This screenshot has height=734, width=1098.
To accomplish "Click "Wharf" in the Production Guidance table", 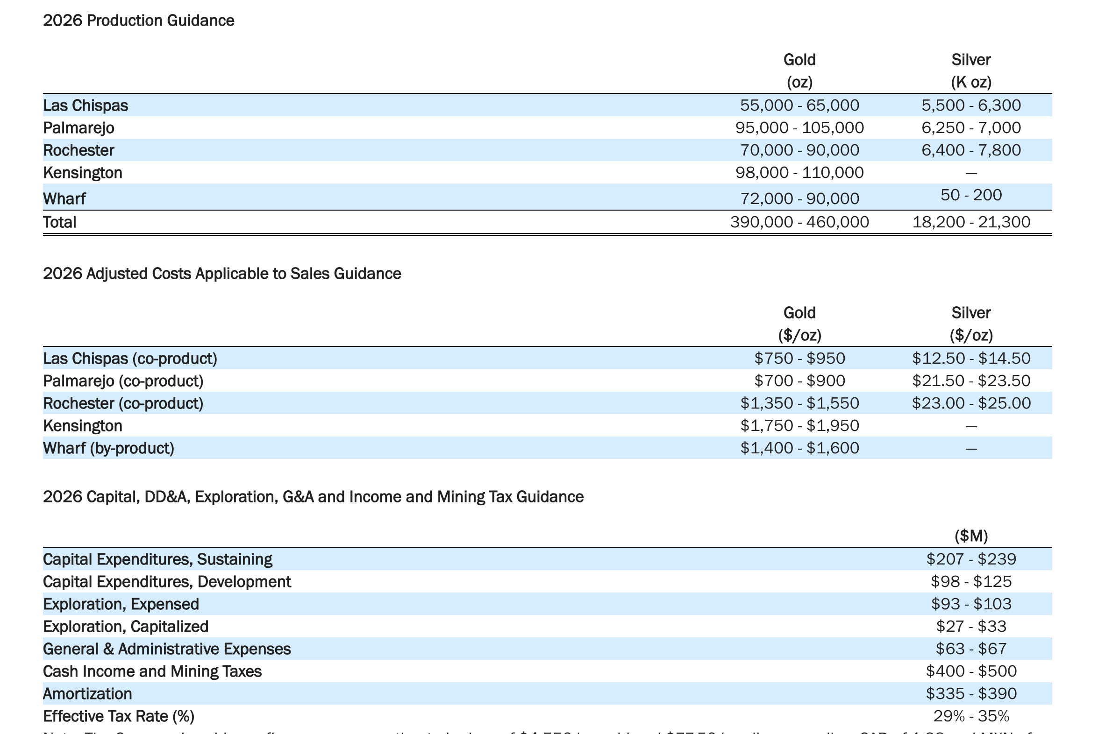I will (64, 199).
